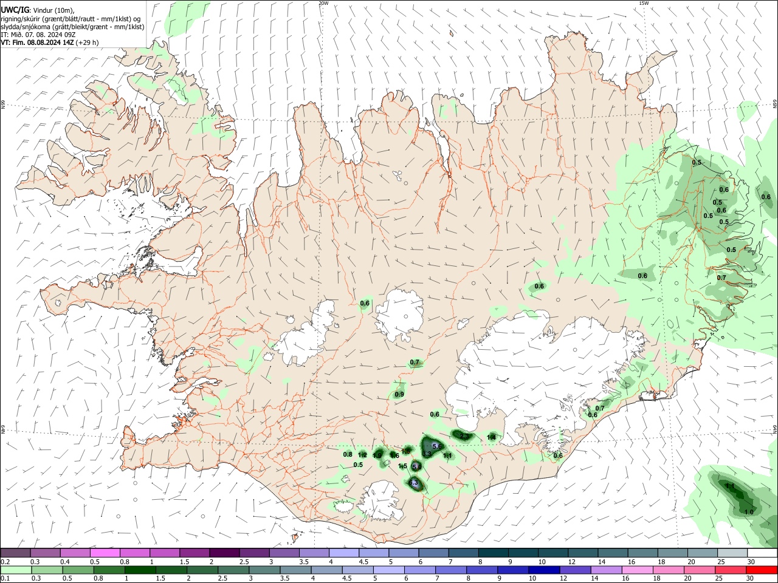This screenshot has height=583, width=778.
Task: Click the 0.9 precipitation value
Action: click(399, 395)
